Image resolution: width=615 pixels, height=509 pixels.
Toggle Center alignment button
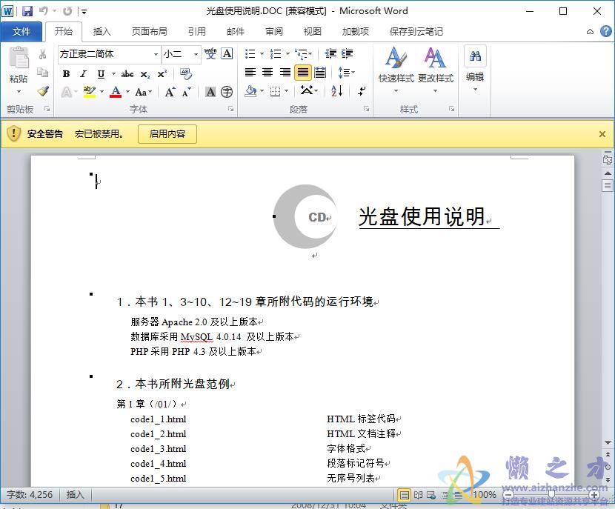(267, 73)
